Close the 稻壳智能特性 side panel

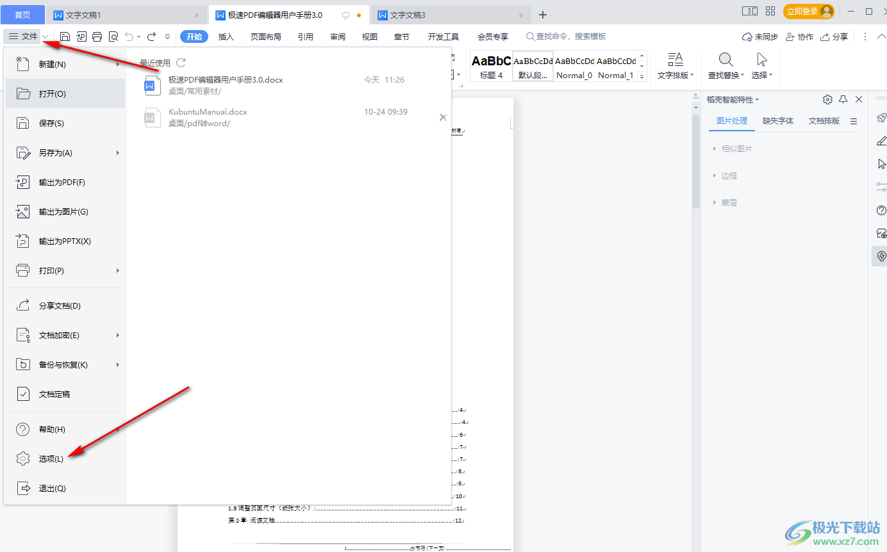tap(859, 99)
